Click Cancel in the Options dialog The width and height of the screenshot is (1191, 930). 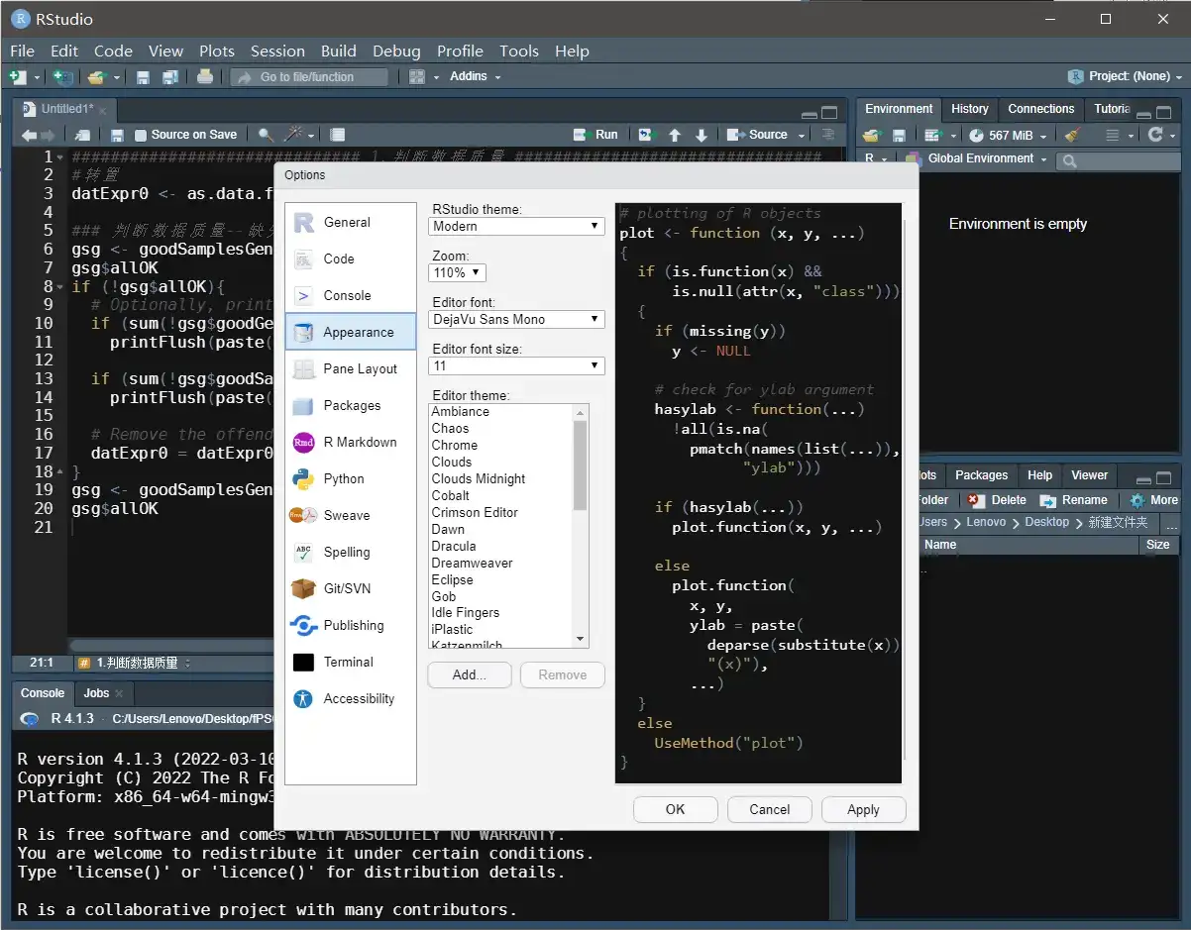point(769,809)
